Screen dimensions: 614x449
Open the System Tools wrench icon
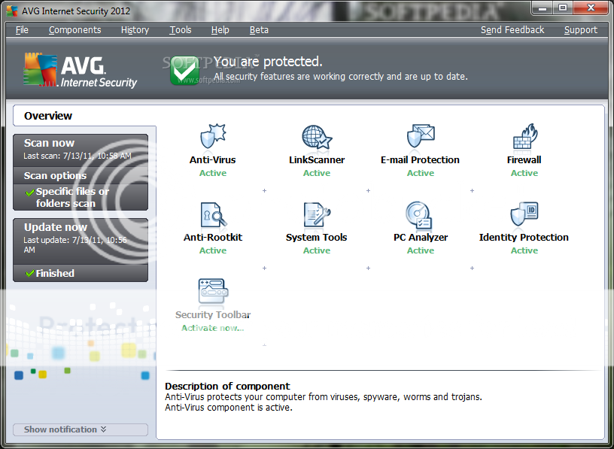pyautogui.click(x=317, y=214)
